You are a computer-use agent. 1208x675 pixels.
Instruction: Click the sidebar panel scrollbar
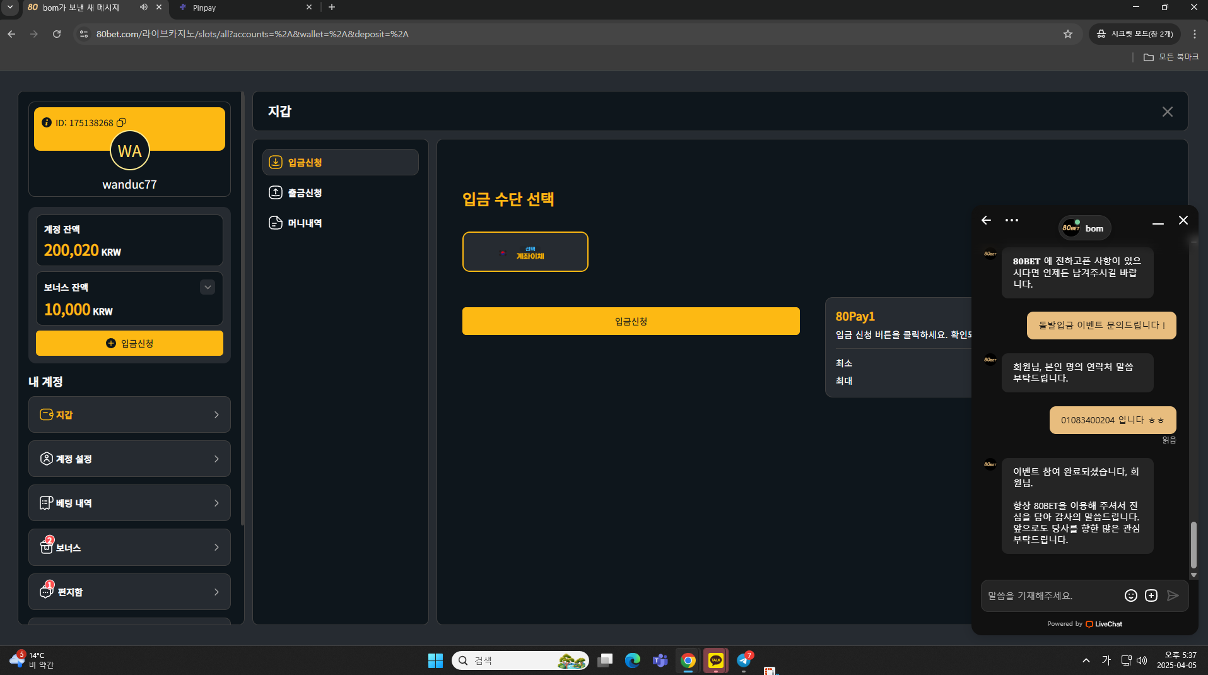pyautogui.click(x=243, y=309)
